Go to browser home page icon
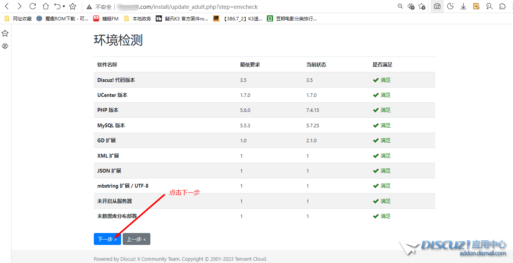Screen dimensions: 513x263 point(45,7)
